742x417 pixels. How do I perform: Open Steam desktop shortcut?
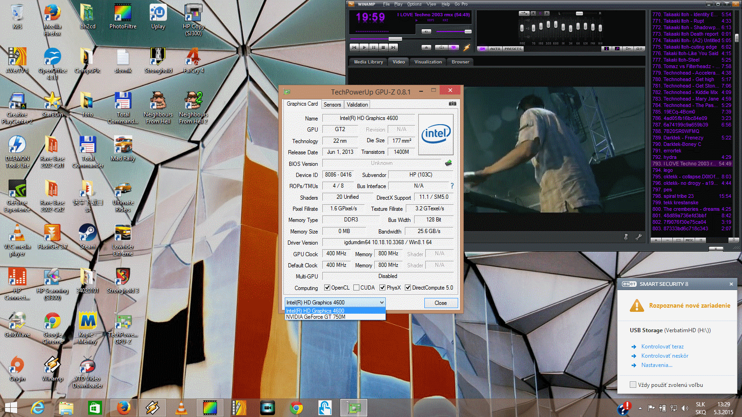coord(88,236)
